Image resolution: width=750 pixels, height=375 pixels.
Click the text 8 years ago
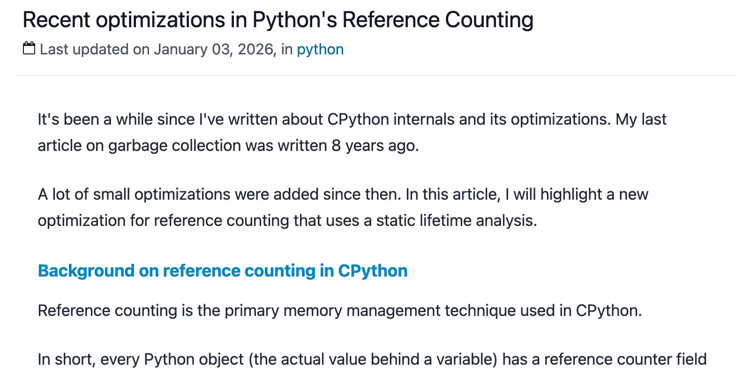(x=375, y=146)
